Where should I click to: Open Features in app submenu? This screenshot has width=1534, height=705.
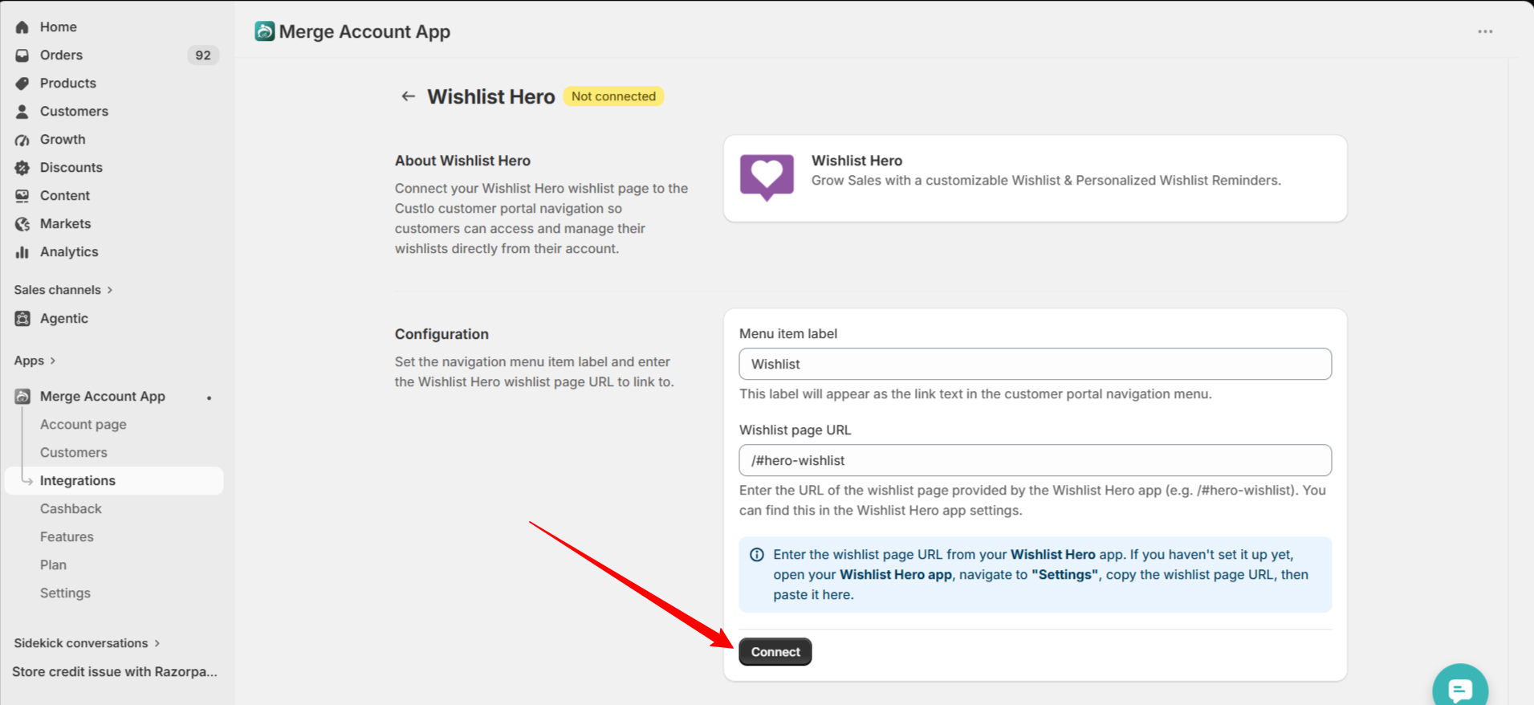[67, 537]
